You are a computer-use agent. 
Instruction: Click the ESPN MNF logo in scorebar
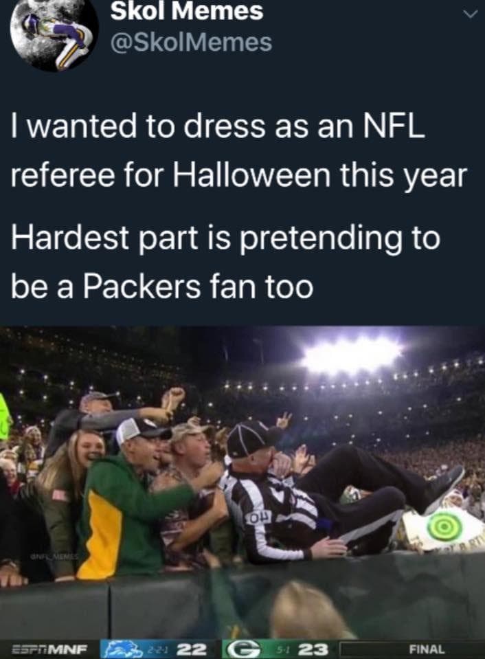(49, 649)
